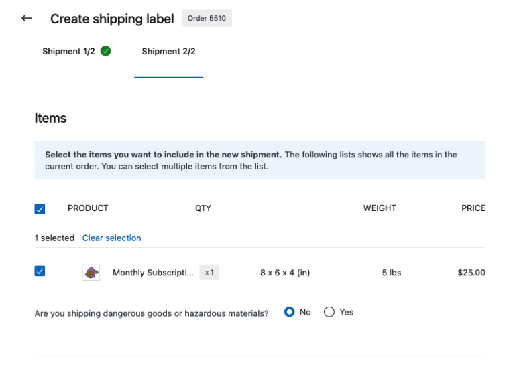Screen dimensions: 515x375
Task: Switch to the Shipment 1/2 tab
Action: tap(68, 52)
